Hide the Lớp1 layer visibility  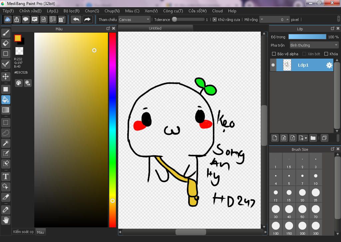point(273,65)
